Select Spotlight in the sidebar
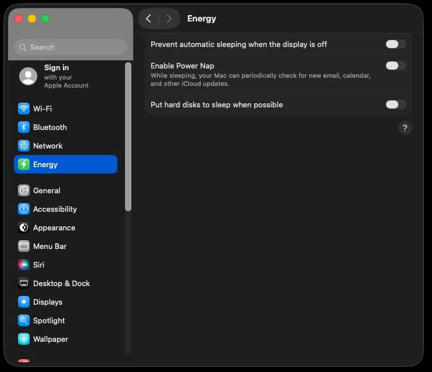Image resolution: width=432 pixels, height=372 pixels. [x=49, y=320]
